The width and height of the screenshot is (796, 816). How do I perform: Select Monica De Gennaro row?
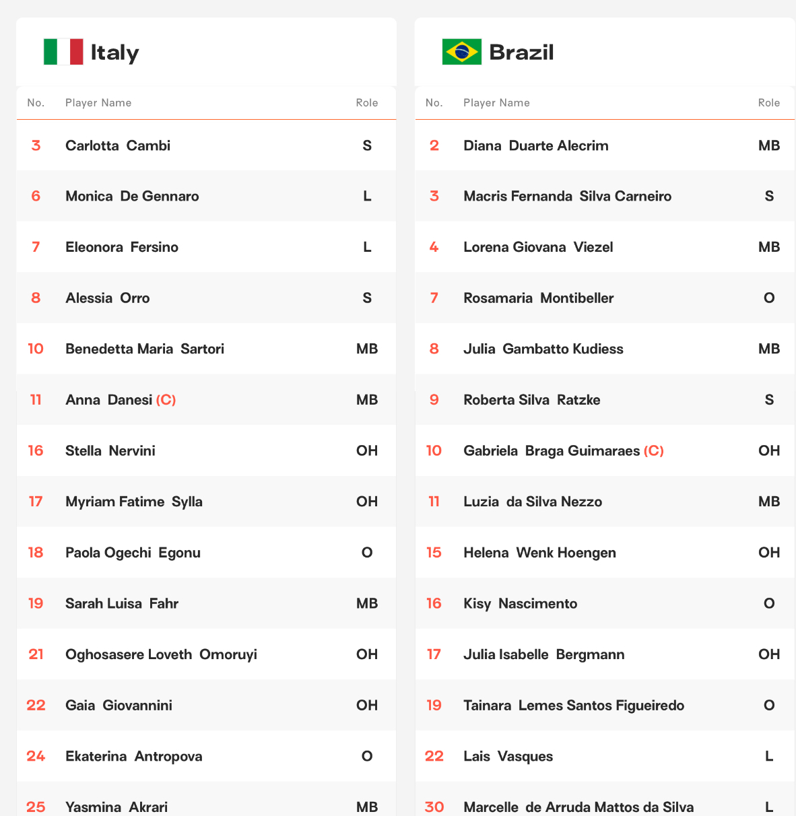click(206, 196)
